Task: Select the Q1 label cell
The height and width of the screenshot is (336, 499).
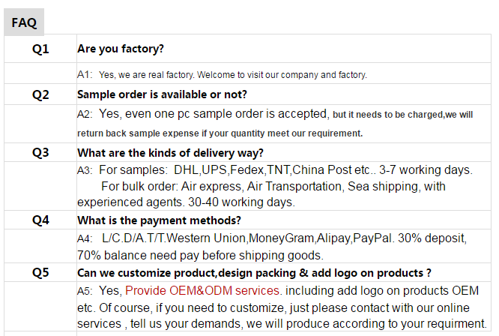Action: click(x=40, y=49)
